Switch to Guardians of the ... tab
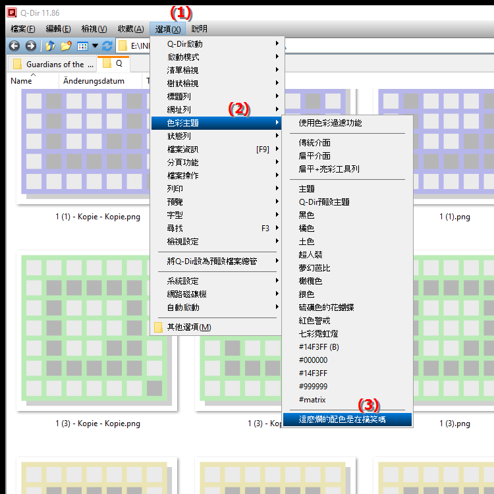The image size is (494, 494). (52, 65)
